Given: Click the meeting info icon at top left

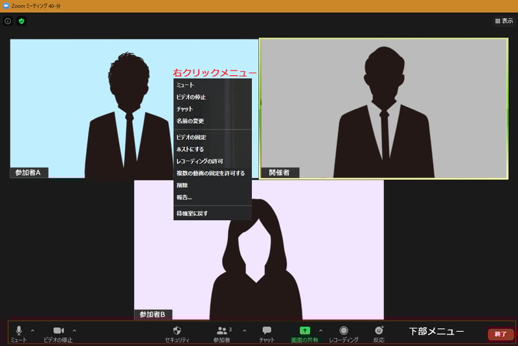Looking at the screenshot, I should pyautogui.click(x=8, y=21).
